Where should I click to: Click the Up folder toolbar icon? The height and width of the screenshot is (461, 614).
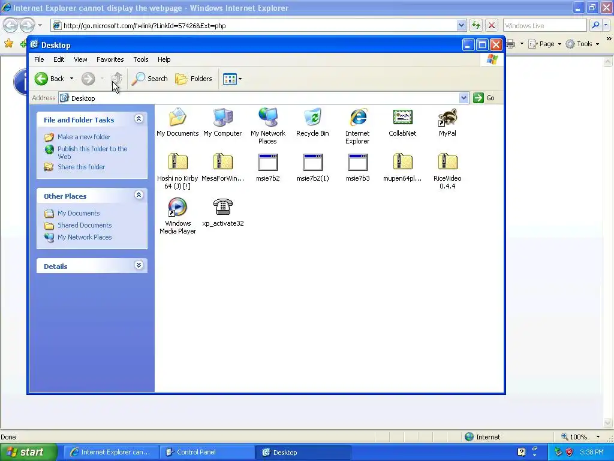[x=117, y=79]
